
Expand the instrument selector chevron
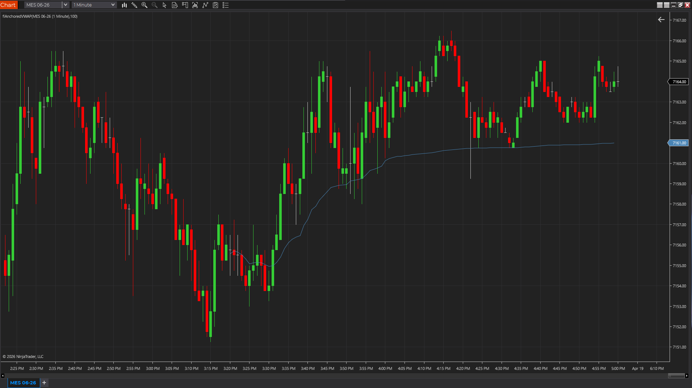(x=65, y=5)
